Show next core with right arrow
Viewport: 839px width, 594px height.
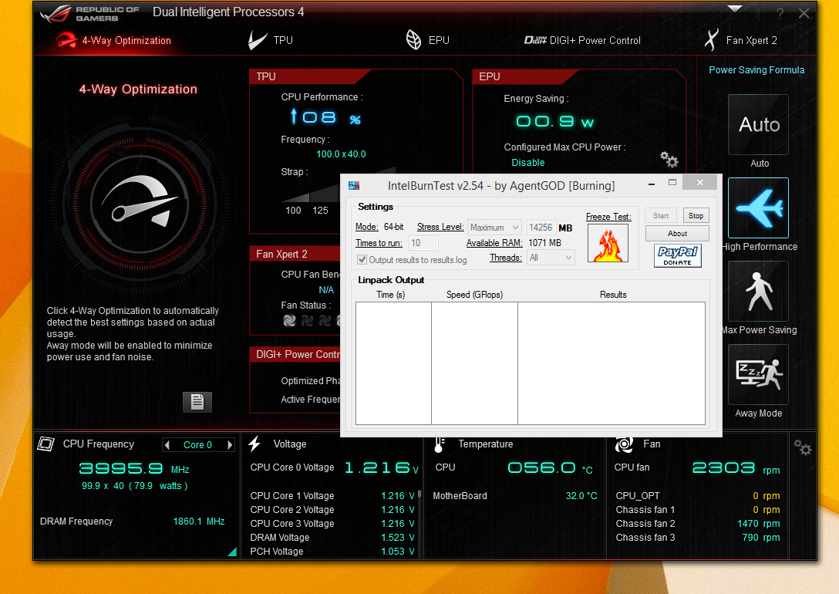point(230,444)
